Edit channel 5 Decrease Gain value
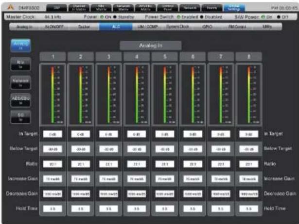Image resolution: width=299 pixels, height=224 pixels. point(165,194)
